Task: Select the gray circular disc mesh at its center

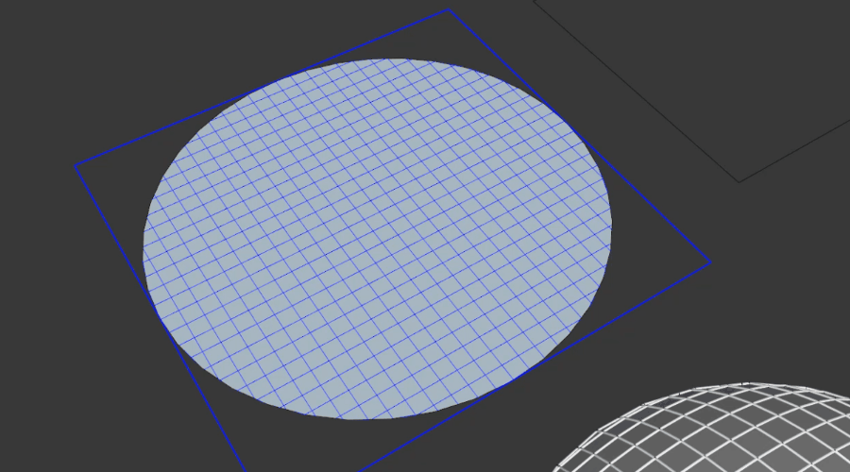Action: click(378, 238)
